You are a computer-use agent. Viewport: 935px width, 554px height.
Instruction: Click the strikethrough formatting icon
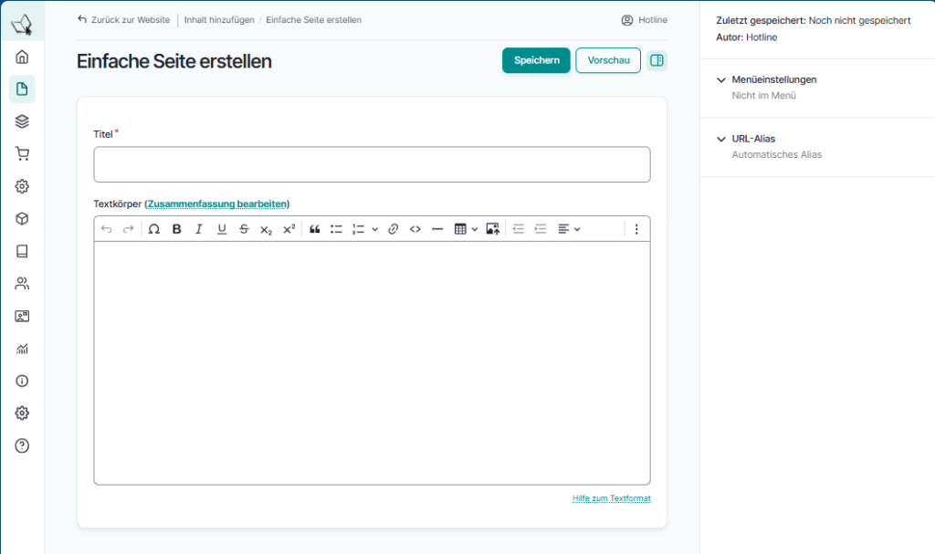[x=244, y=229]
